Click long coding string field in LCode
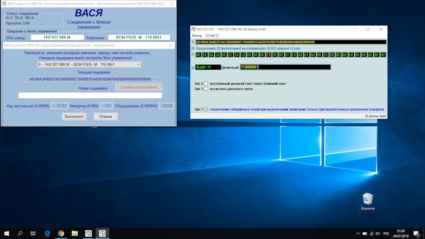This screenshot has height=239, width=425. (291, 42)
